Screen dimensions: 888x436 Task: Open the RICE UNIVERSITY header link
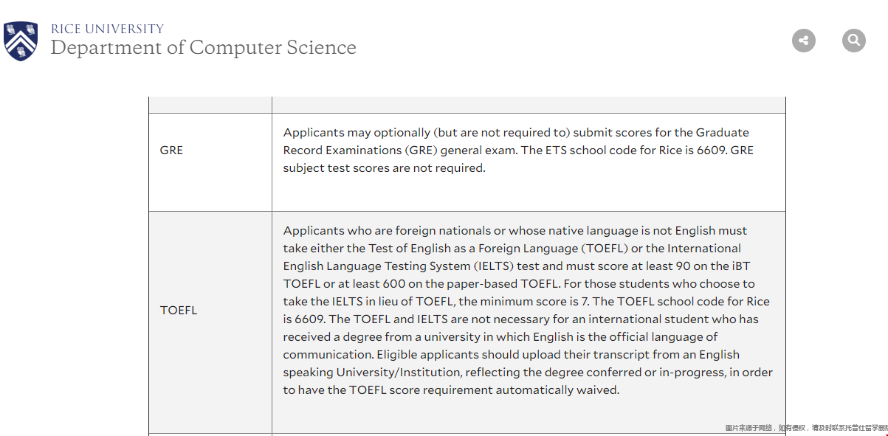point(107,29)
